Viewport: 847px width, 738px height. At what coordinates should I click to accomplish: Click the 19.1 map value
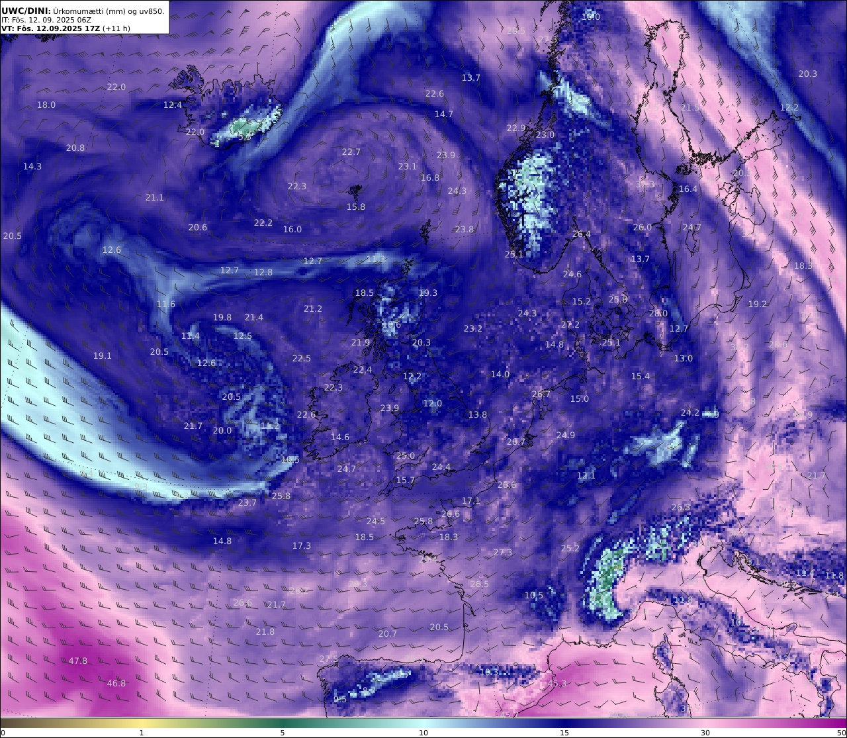tap(103, 356)
